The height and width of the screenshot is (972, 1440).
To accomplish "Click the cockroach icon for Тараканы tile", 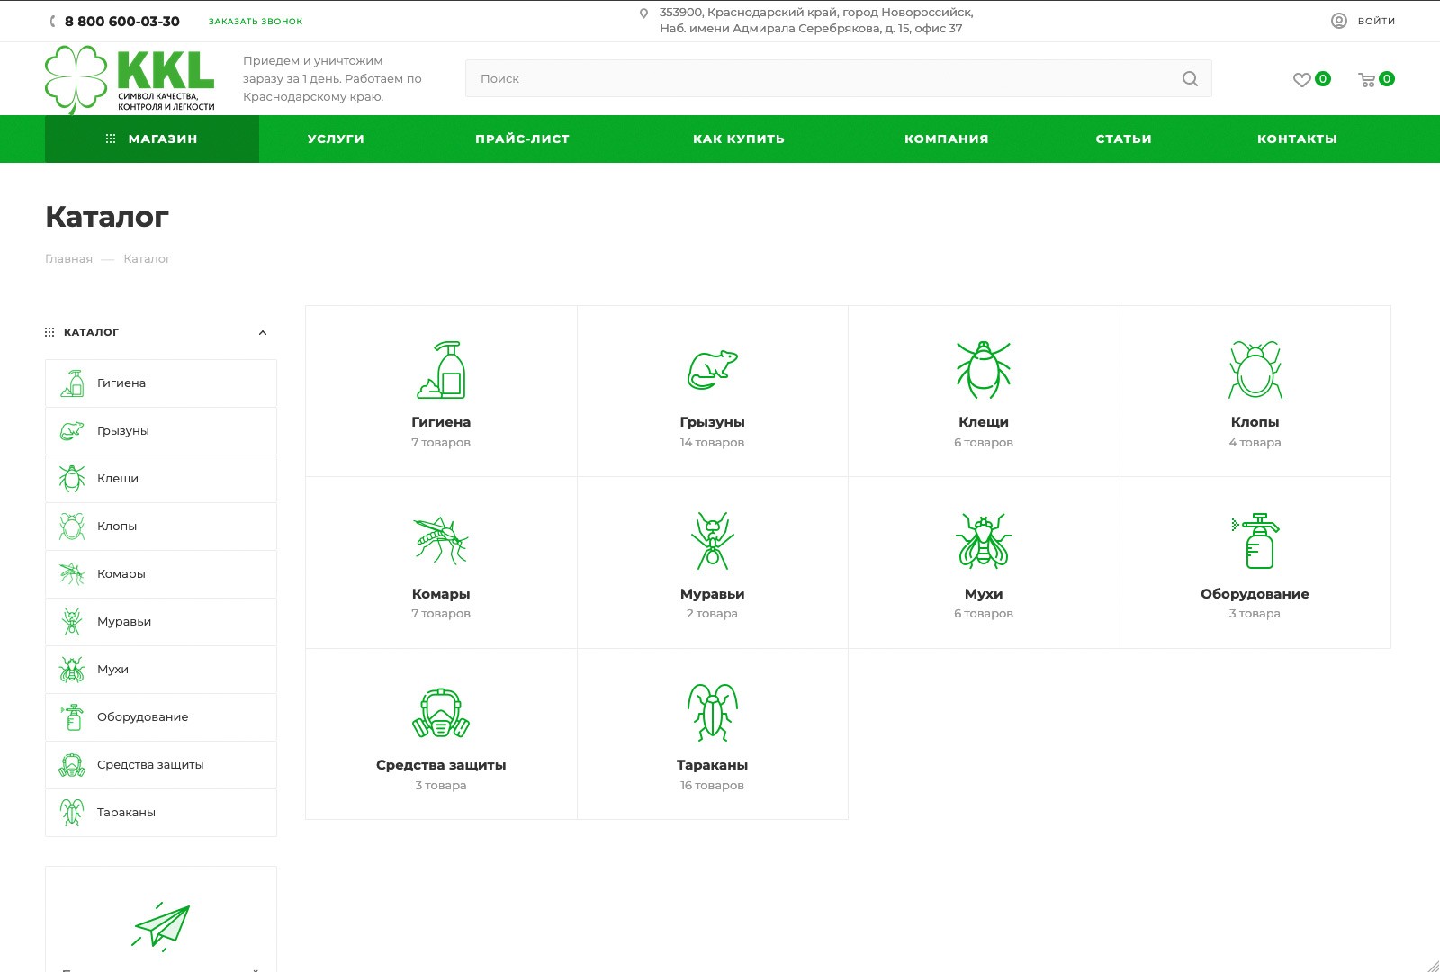I will click(712, 712).
